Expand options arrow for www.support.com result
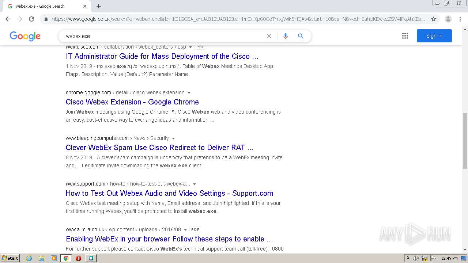Screen dimensions: 468x263 coord(195,184)
